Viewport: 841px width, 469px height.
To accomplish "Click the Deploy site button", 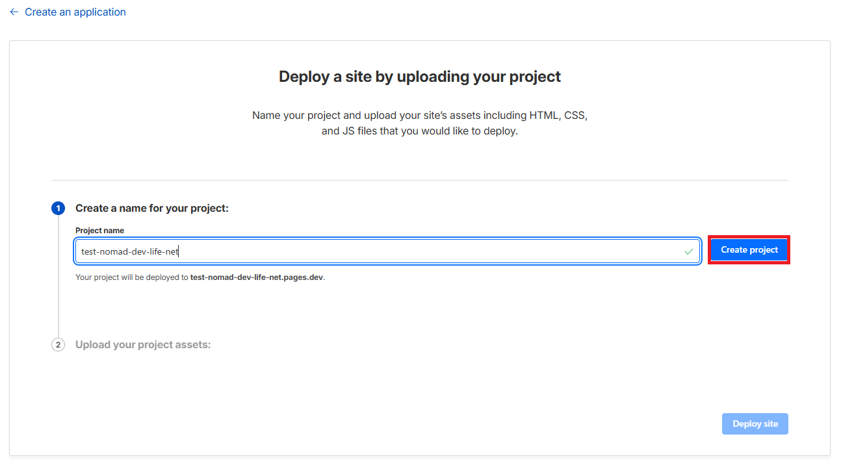I will pos(755,424).
